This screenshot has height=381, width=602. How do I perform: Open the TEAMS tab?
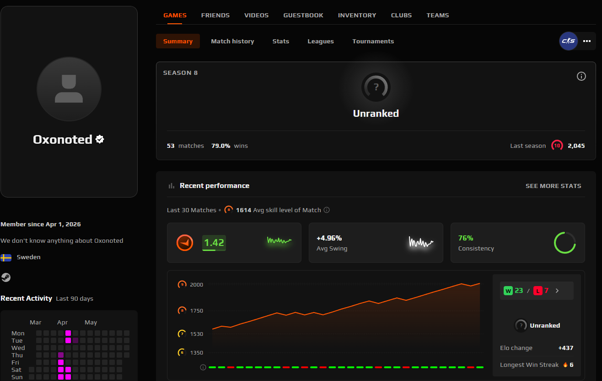click(438, 15)
